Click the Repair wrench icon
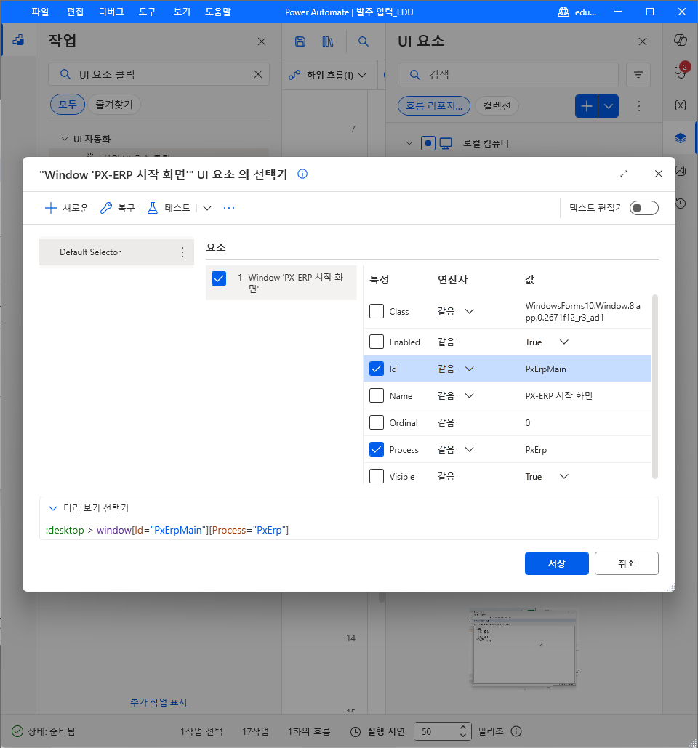This screenshot has width=698, height=748. tap(105, 208)
